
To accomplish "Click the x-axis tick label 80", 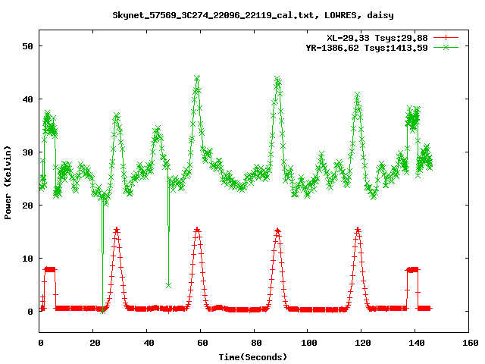I will click(x=256, y=343).
